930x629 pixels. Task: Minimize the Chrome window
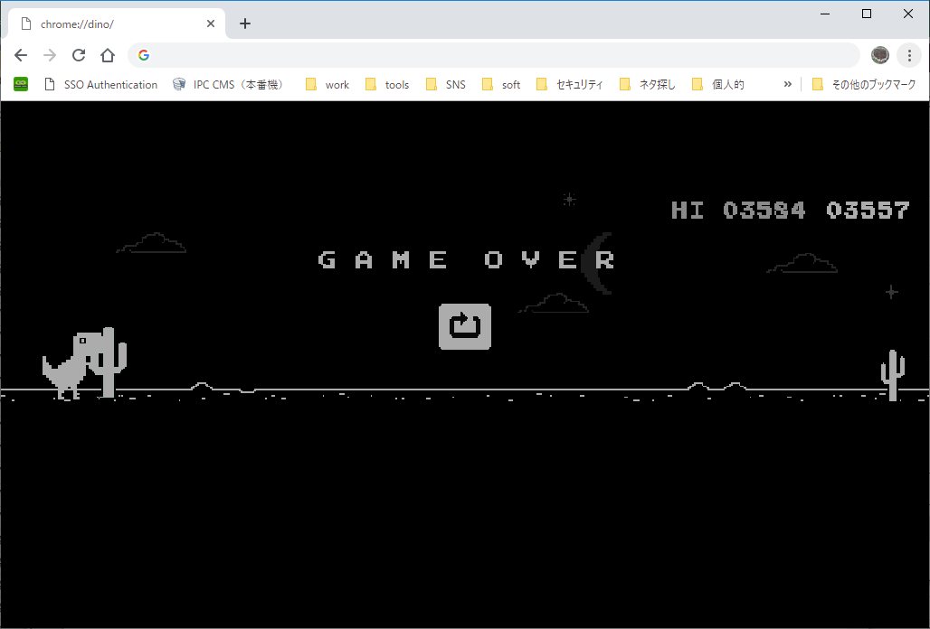(825, 14)
